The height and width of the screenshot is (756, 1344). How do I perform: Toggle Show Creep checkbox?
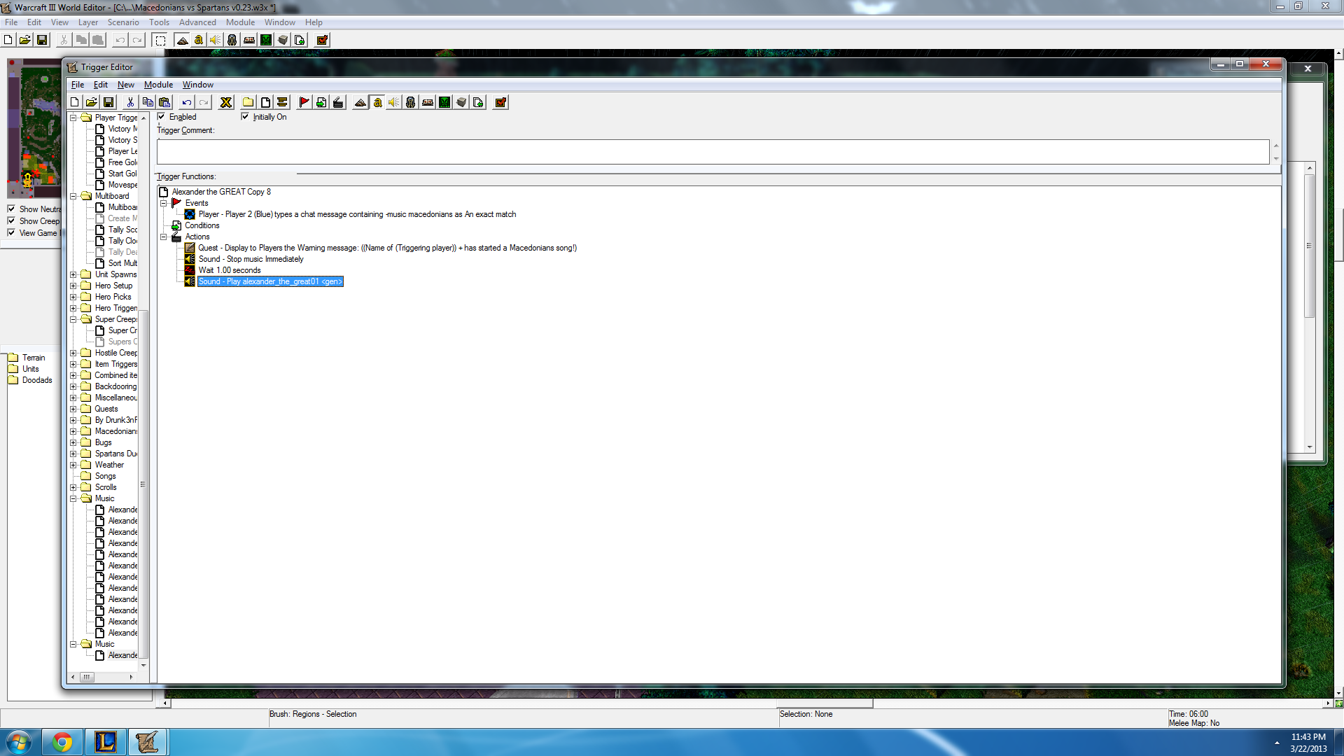coord(11,220)
